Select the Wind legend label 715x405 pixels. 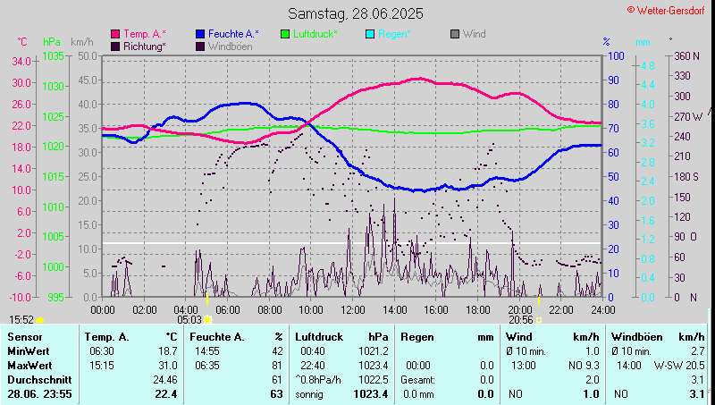tap(475, 34)
